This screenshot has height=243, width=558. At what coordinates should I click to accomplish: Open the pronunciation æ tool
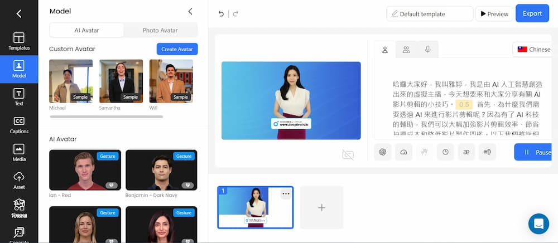coord(466,152)
